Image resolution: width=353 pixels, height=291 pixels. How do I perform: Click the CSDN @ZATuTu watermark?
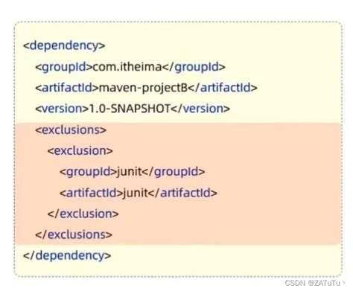coord(313,283)
